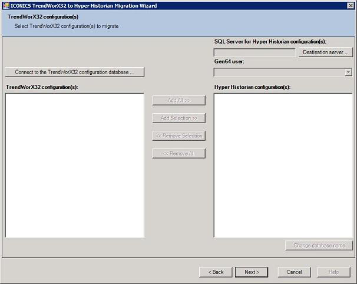This screenshot has height=284, width=357.
Task: Click 'Select TrendWorX32 configuration(s) to migrate' text
Action: 67,26
